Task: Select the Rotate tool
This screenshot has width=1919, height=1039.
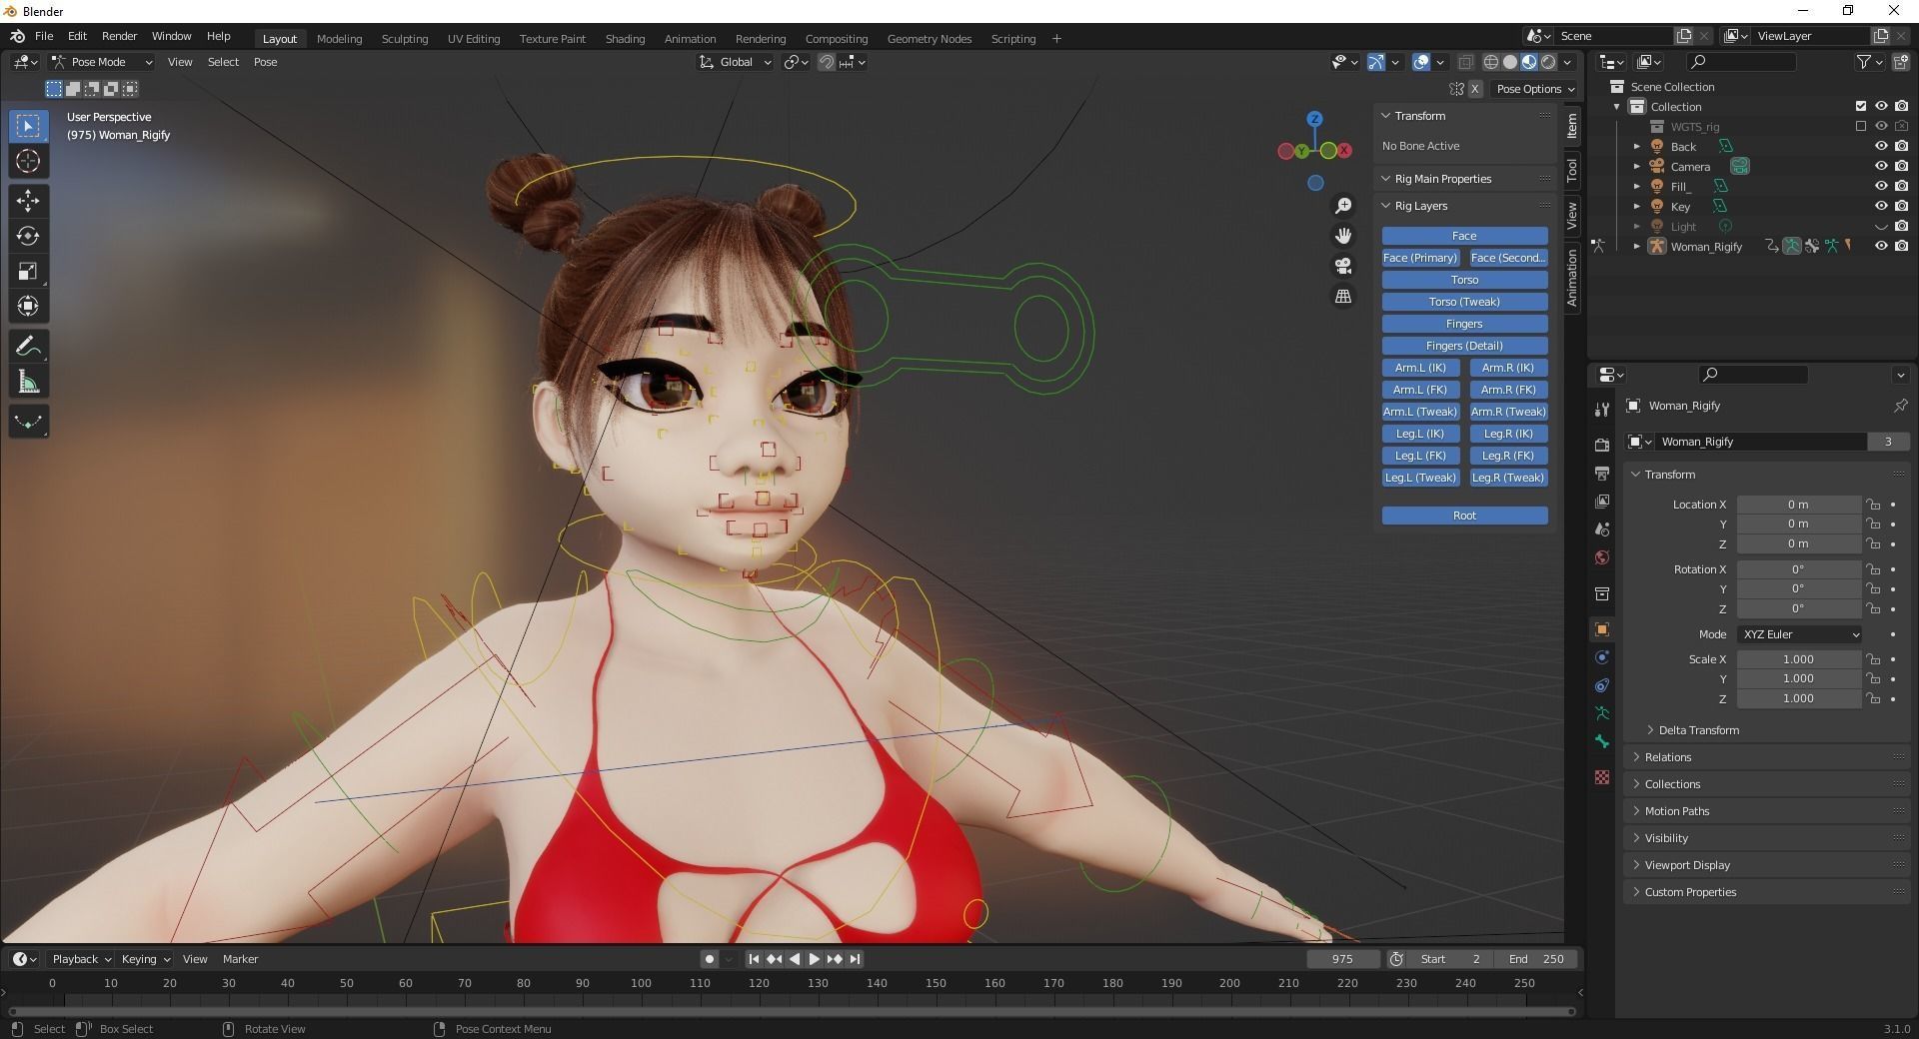Action: point(28,236)
